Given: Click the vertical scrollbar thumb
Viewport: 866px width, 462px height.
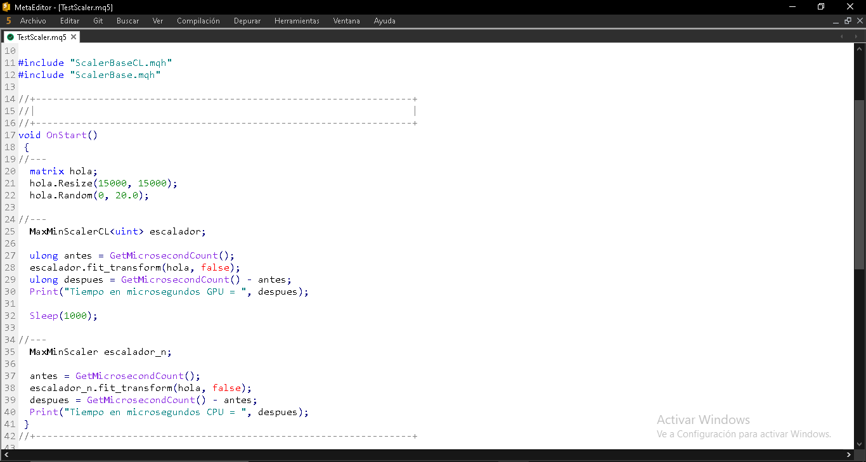Looking at the screenshot, I should pyautogui.click(x=859, y=184).
